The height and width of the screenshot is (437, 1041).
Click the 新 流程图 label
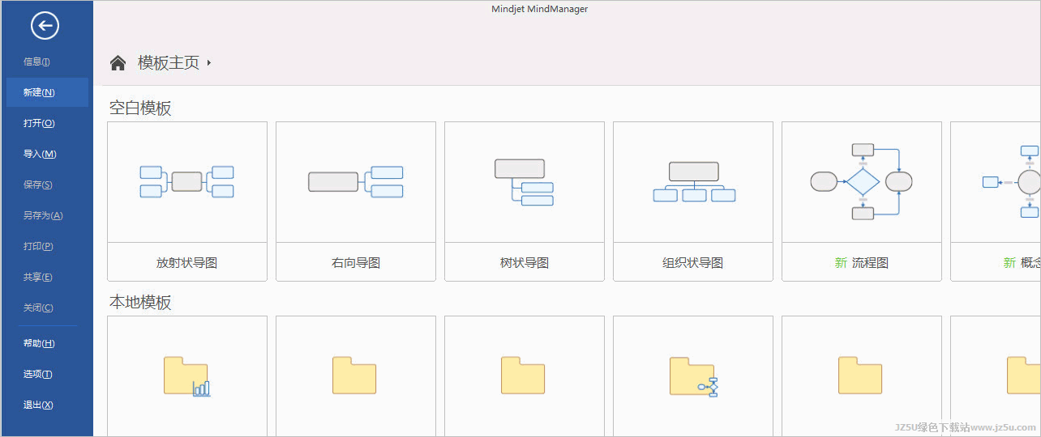point(862,262)
